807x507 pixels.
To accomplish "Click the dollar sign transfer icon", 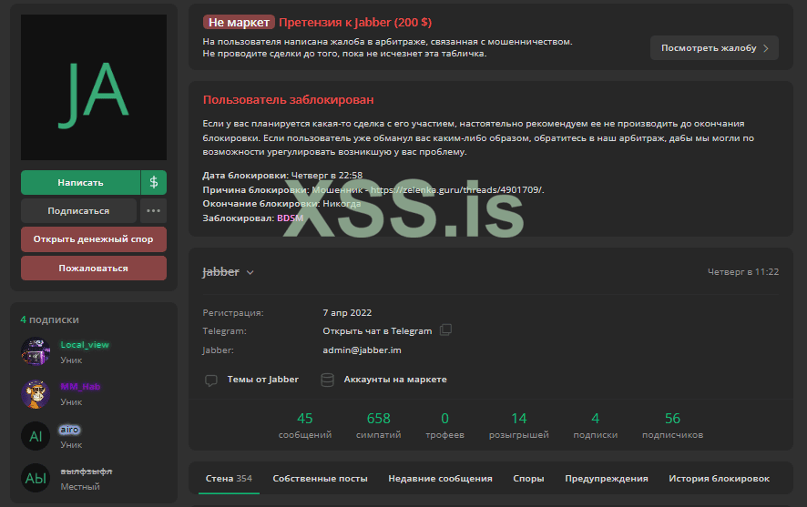I will tap(154, 182).
